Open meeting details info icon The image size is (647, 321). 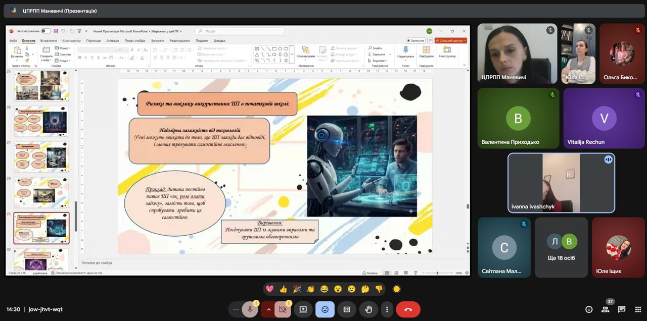point(589,309)
